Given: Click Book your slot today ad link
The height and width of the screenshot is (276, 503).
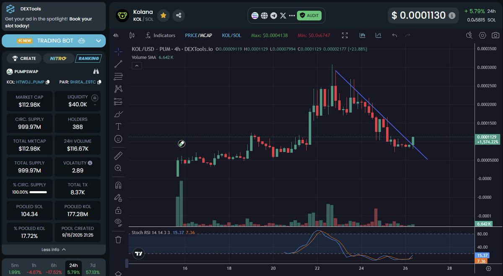Looking at the screenshot, I should [x=48, y=22].
